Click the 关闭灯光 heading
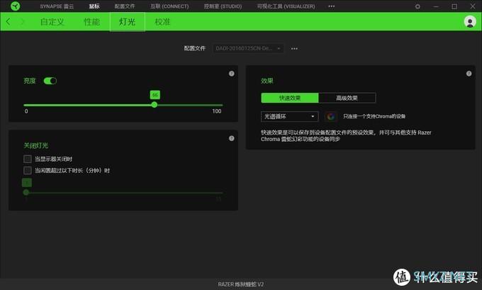The image size is (482, 290). point(36,145)
